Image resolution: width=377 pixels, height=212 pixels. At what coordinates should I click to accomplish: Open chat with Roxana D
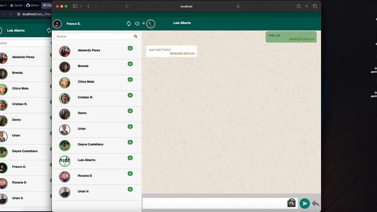(97, 177)
